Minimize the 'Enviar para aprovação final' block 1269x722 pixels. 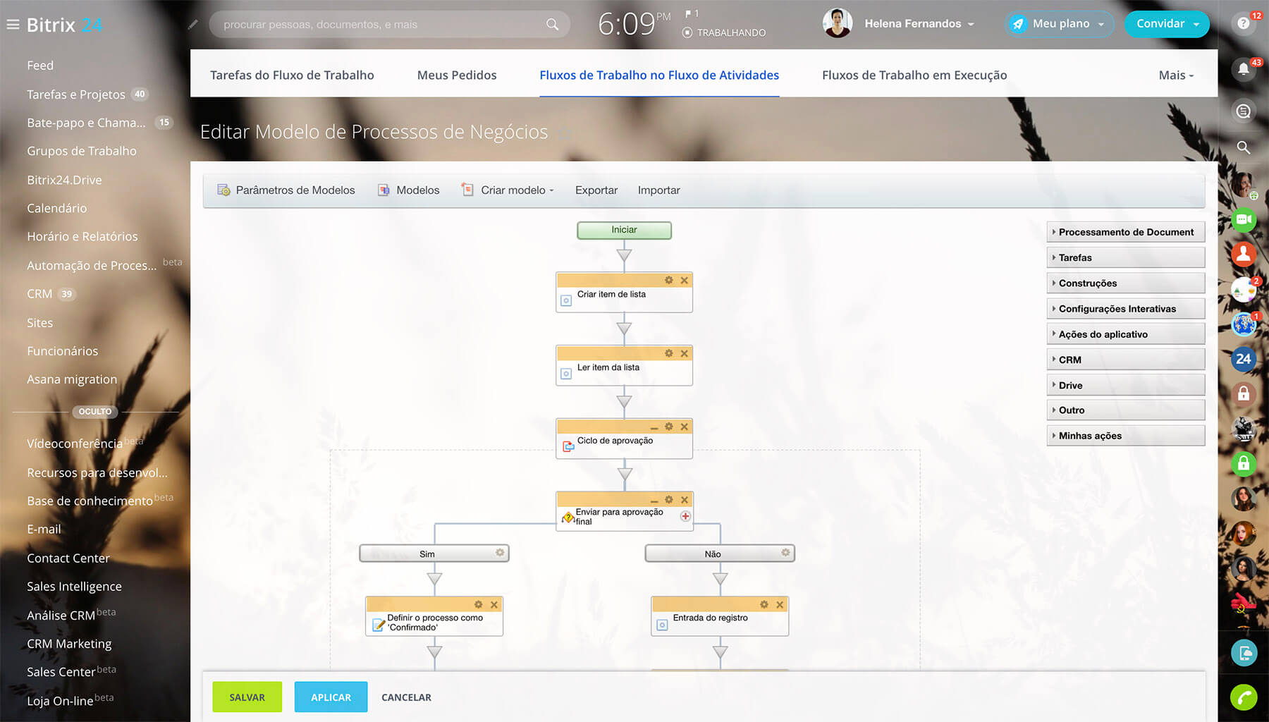(x=654, y=501)
